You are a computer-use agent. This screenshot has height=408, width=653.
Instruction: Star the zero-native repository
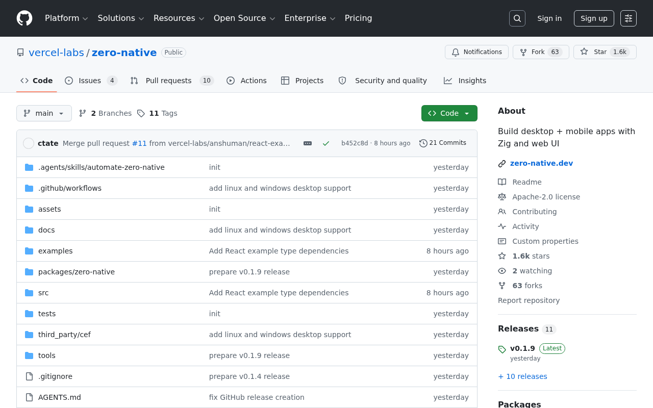(x=605, y=52)
